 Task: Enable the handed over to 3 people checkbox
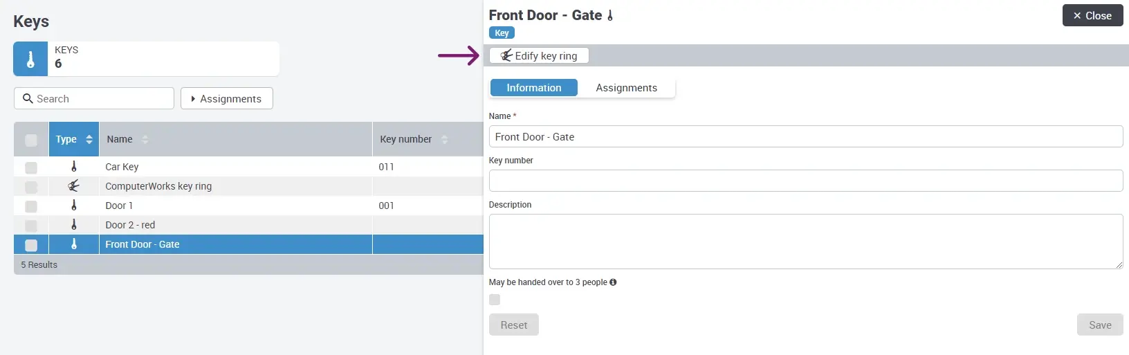[495, 300]
